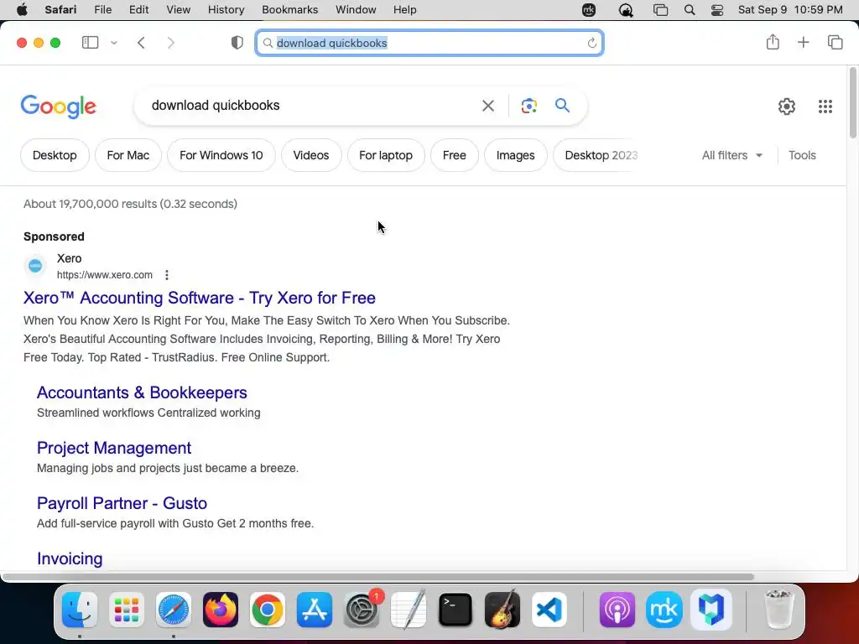Select the Images filter chip
This screenshot has height=644, width=859.
pos(516,155)
